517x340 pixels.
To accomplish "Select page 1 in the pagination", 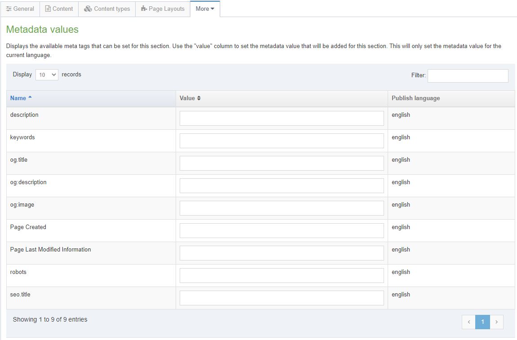I will 482,322.
